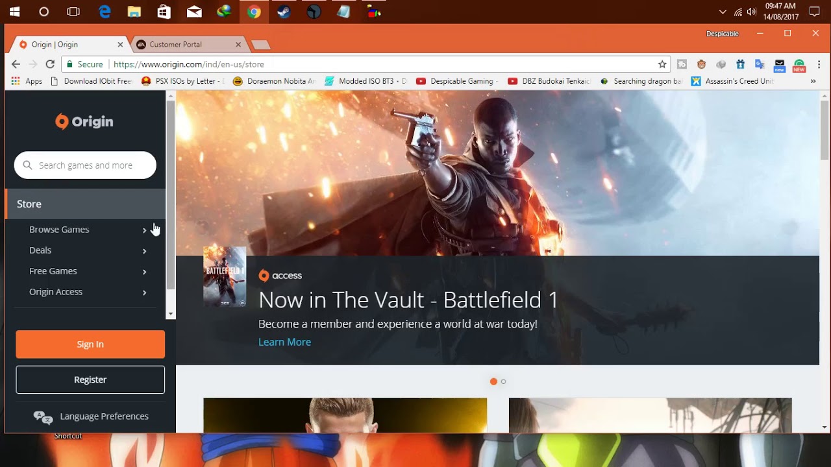Image resolution: width=831 pixels, height=467 pixels.
Task: Open Wi-Fi network settings in tray
Action: coord(738,12)
